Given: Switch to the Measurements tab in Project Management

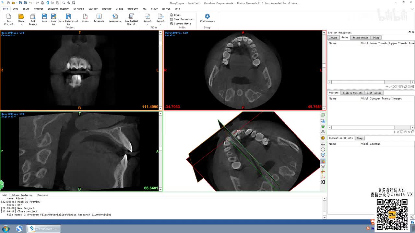Looking at the screenshot, I should pos(360,38).
